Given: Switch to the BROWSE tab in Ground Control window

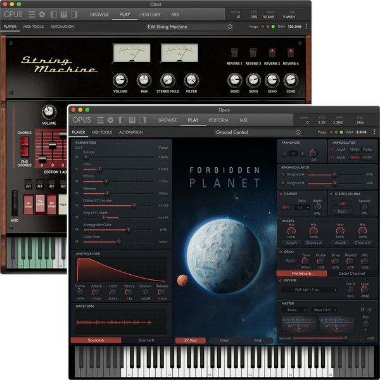Looking at the screenshot, I should click(168, 120).
